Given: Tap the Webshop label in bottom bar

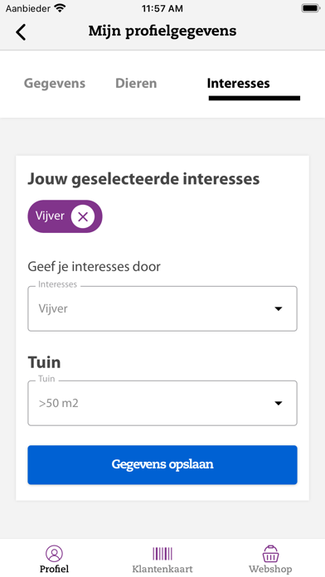Looking at the screenshot, I should click(x=270, y=570).
